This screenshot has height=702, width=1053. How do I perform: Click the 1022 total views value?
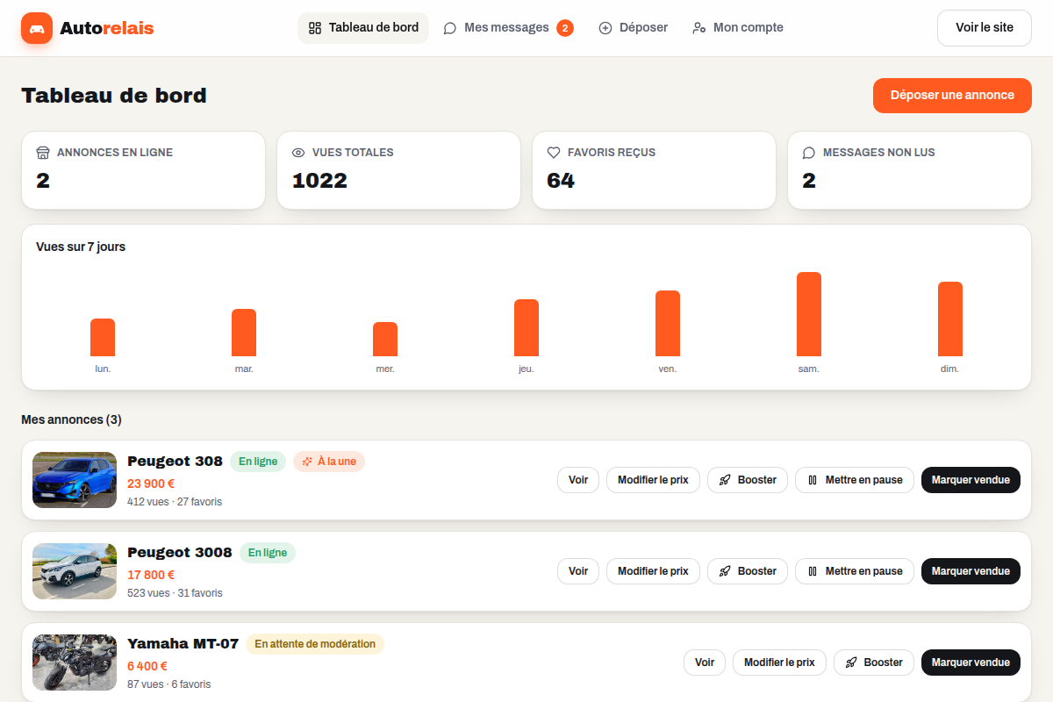click(319, 181)
